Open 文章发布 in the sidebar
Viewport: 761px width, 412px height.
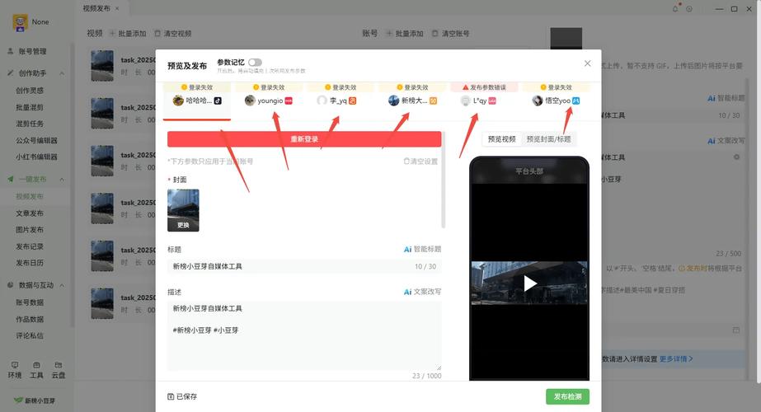pyautogui.click(x=30, y=213)
